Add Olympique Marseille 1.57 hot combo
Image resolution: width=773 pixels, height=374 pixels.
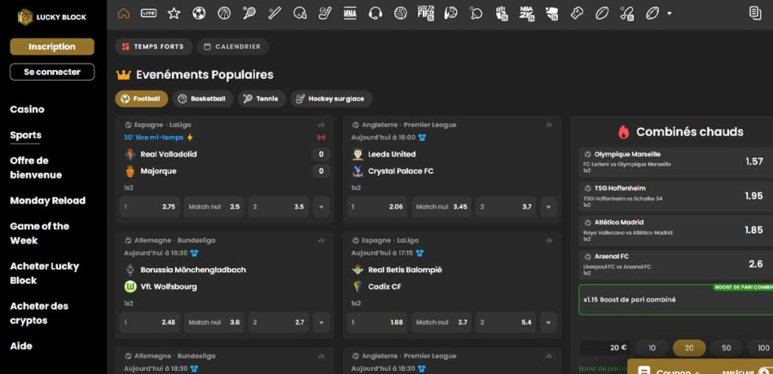click(x=676, y=162)
